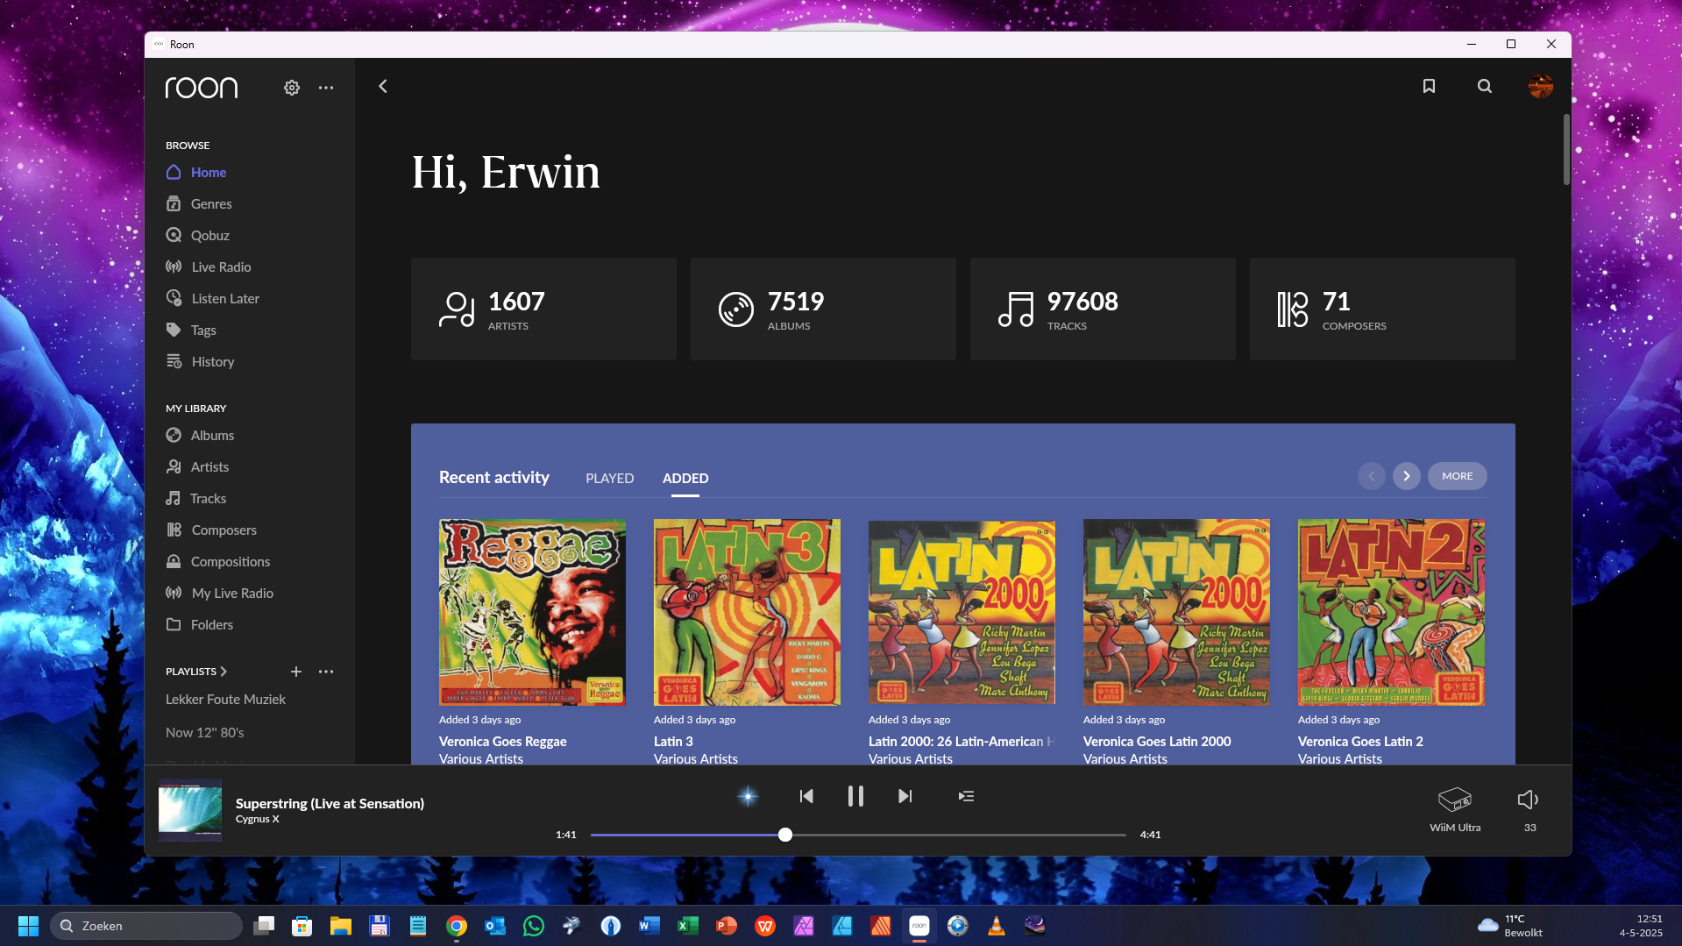This screenshot has width=1682, height=946.
Task: Switch to Played tab in Recent activity
Action: point(609,478)
